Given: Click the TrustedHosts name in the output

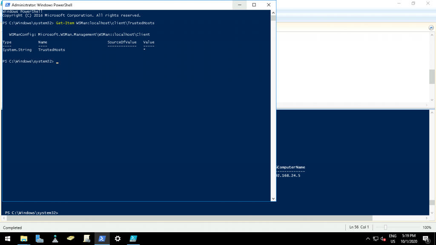Looking at the screenshot, I should (52, 50).
